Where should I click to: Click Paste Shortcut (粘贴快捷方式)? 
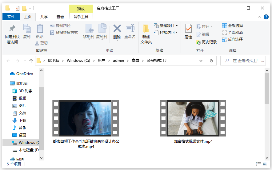pyautogui.click(x=64, y=33)
